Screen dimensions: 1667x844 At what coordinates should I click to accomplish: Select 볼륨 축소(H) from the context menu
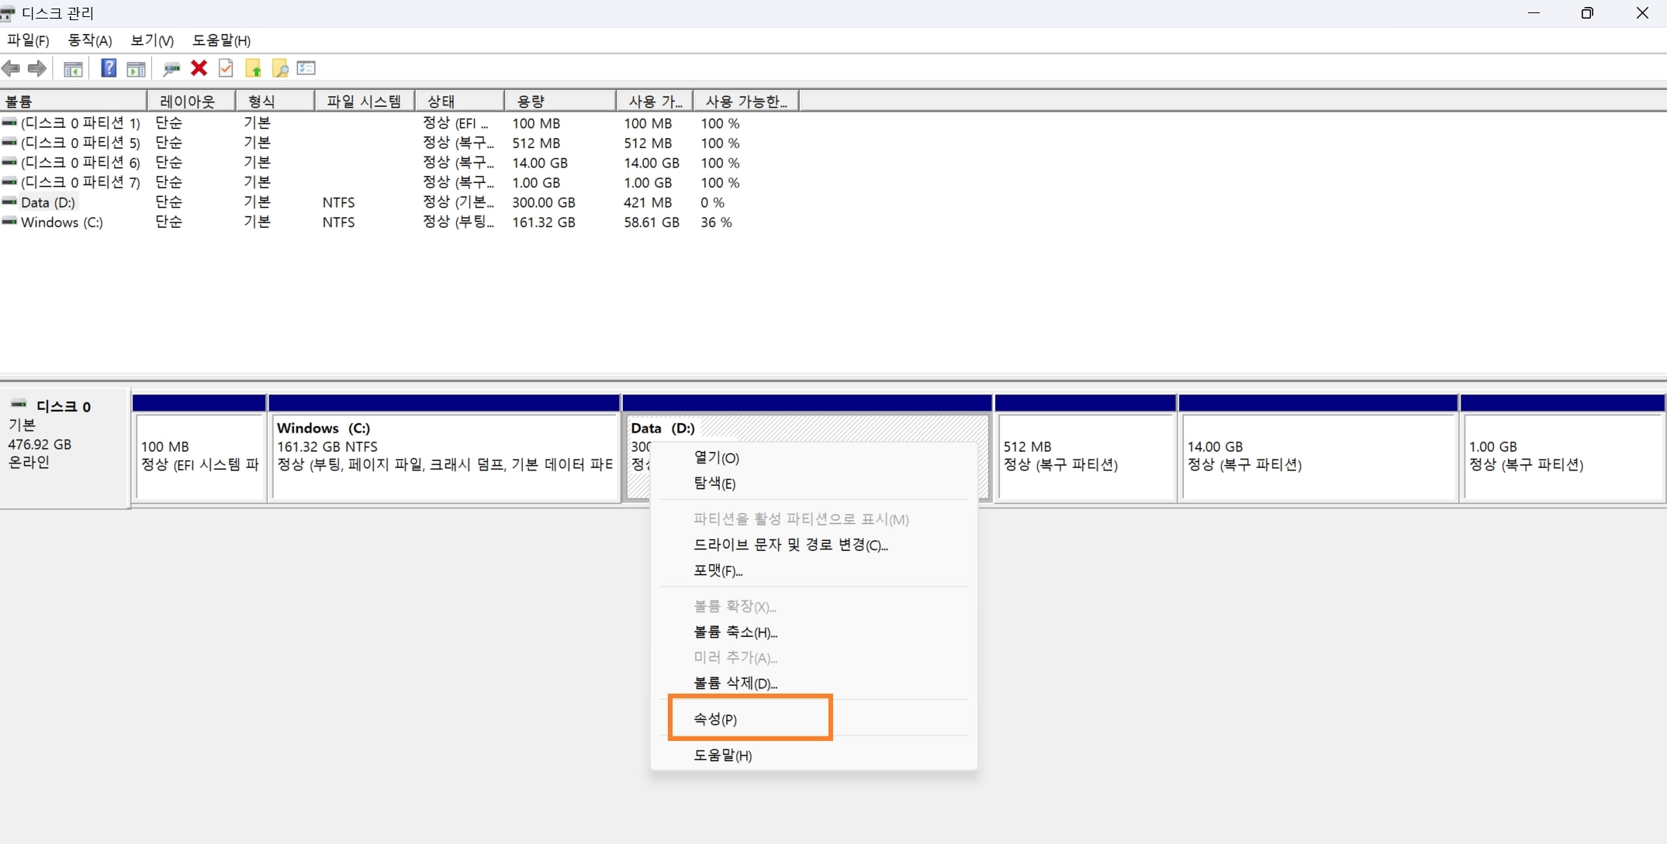pos(734,632)
